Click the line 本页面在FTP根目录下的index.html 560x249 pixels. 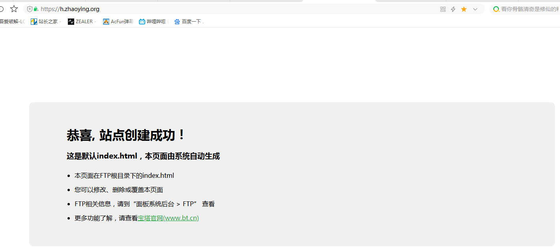coord(124,175)
